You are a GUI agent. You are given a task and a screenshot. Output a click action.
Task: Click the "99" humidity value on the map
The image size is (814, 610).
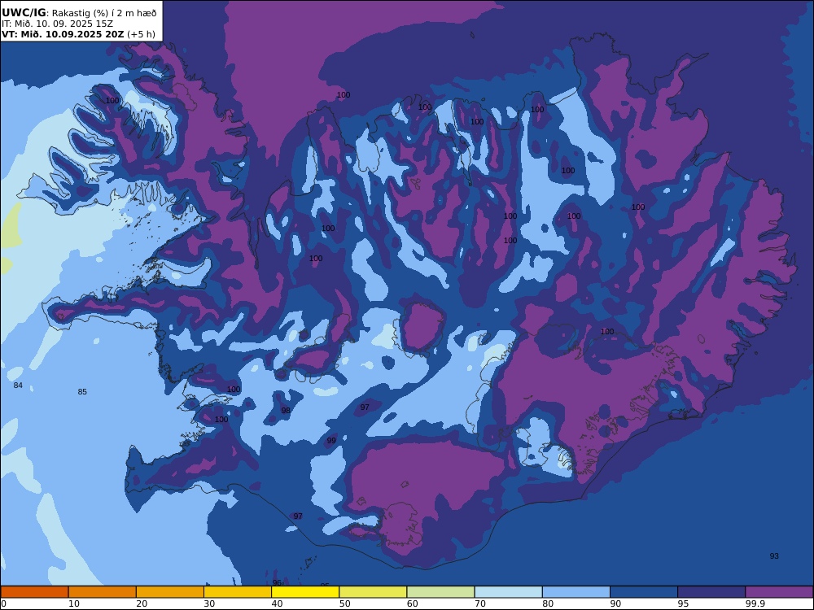(x=331, y=440)
